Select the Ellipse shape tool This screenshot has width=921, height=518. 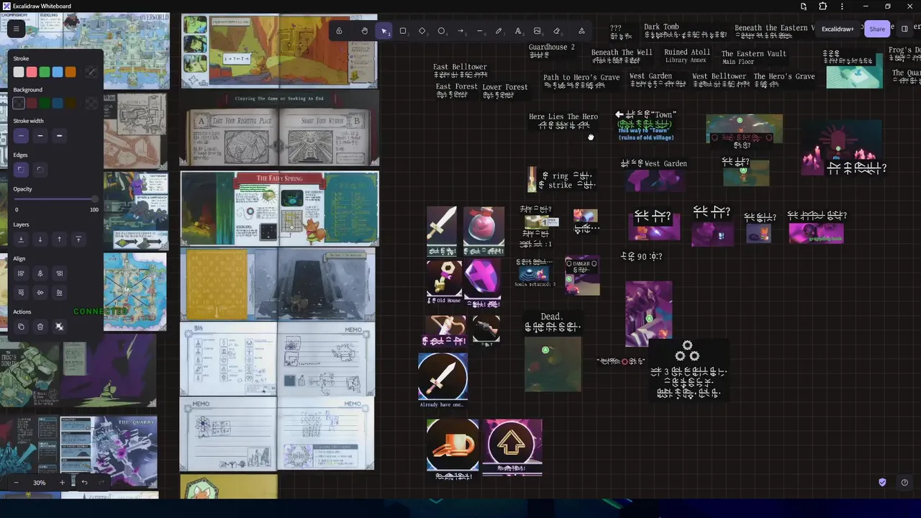(x=441, y=31)
